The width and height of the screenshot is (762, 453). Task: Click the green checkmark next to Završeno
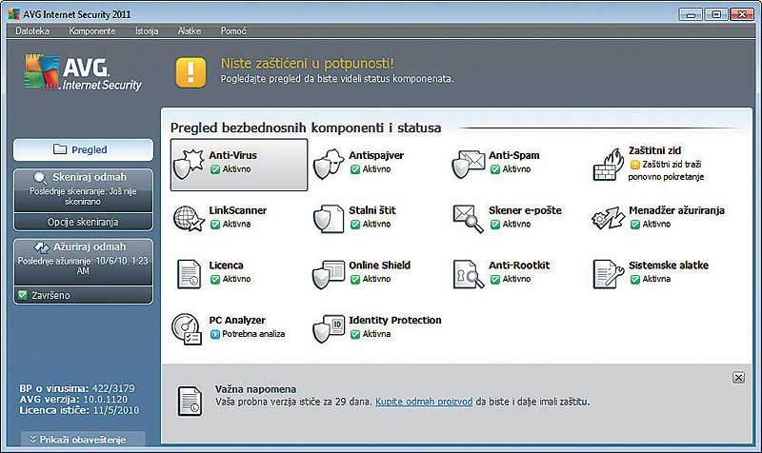(22, 295)
